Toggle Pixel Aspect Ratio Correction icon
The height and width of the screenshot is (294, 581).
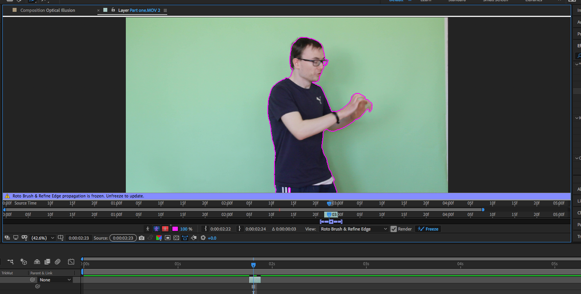(x=185, y=238)
